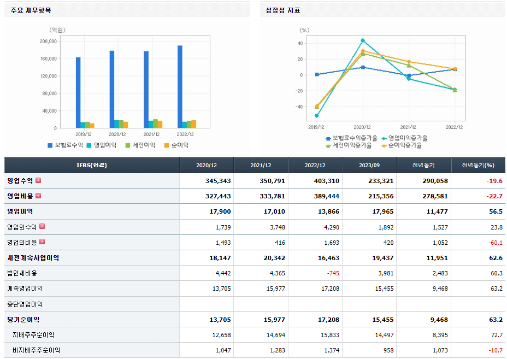Viewport: 507px width, 359px height.
Task: Toggle 보험료수익증가율 line legend marker
Action: [328, 138]
